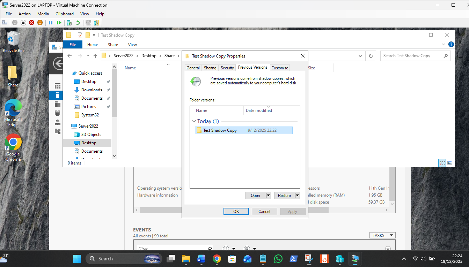Expand the Restore button dropdown arrow
Screen dimensions: 469x267
297,196
